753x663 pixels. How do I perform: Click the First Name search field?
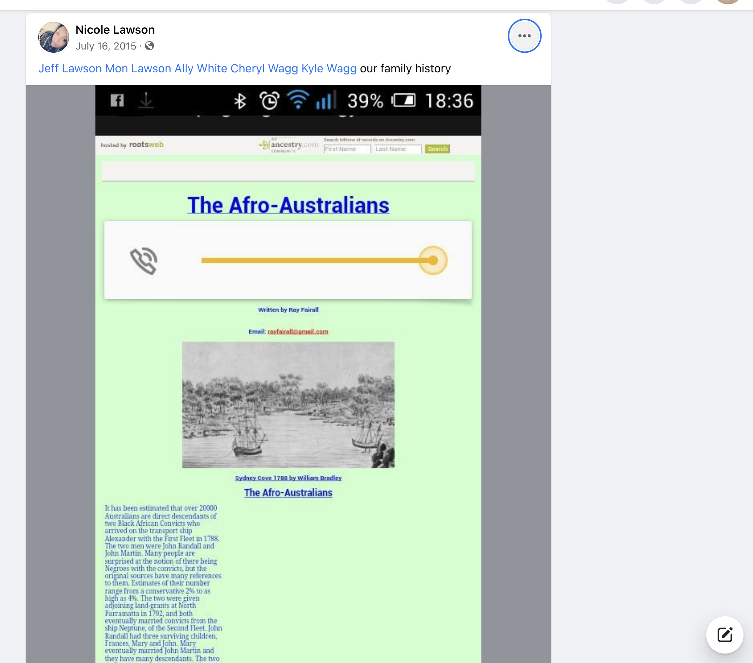[x=346, y=149]
